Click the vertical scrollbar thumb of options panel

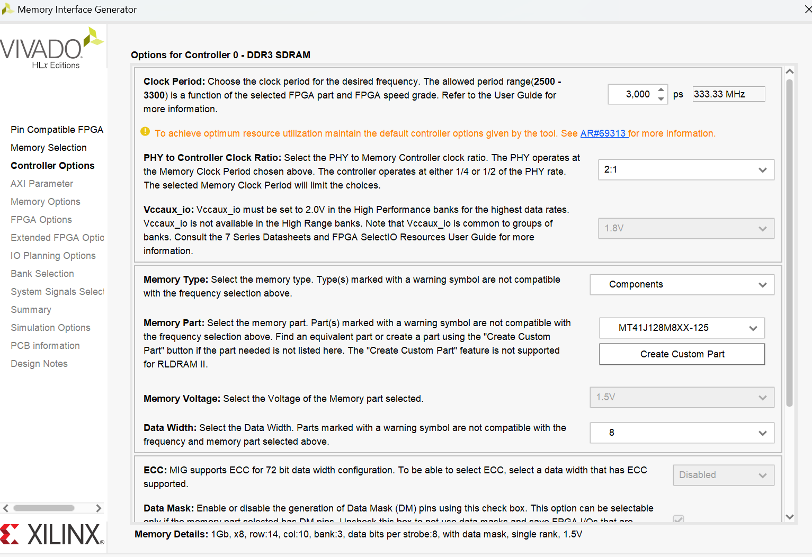(x=789, y=242)
